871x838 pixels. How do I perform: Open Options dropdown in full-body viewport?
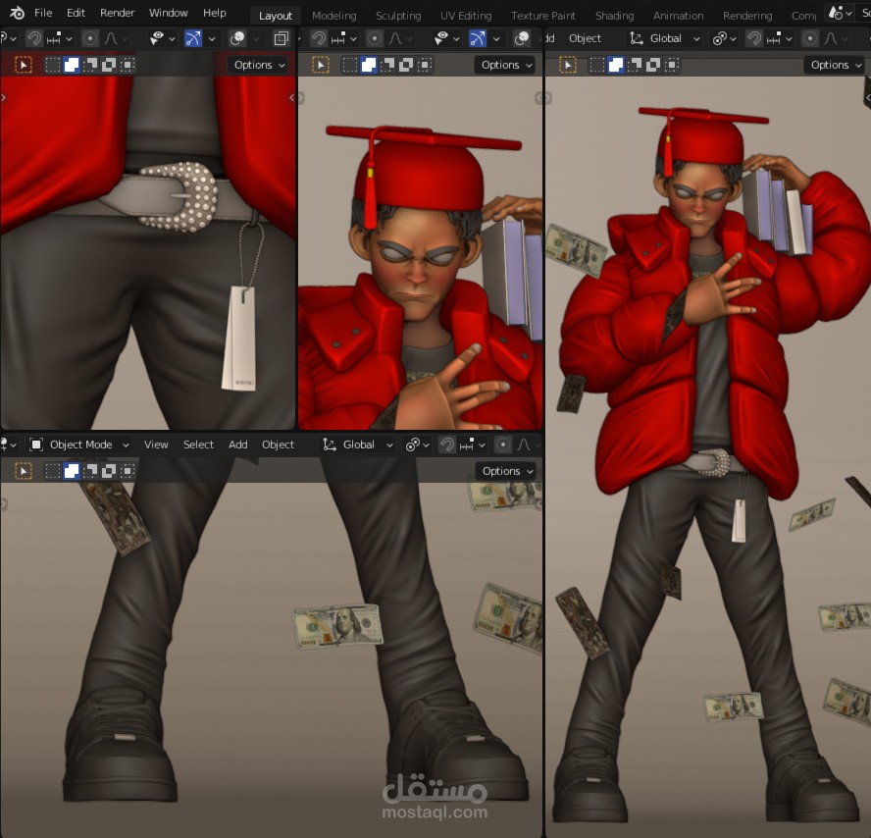pos(835,65)
